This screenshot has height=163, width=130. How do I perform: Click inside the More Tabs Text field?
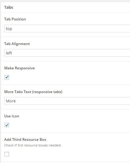[67, 101]
